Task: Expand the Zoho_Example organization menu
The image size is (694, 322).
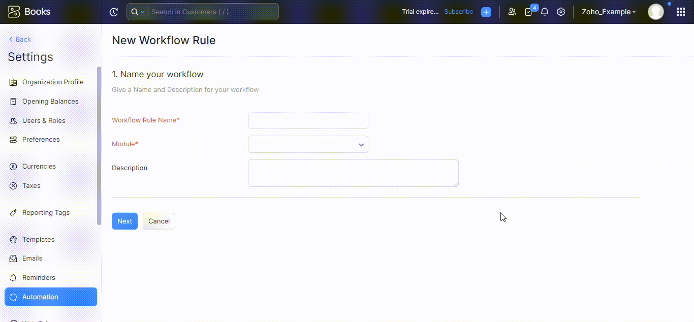Action: [609, 12]
